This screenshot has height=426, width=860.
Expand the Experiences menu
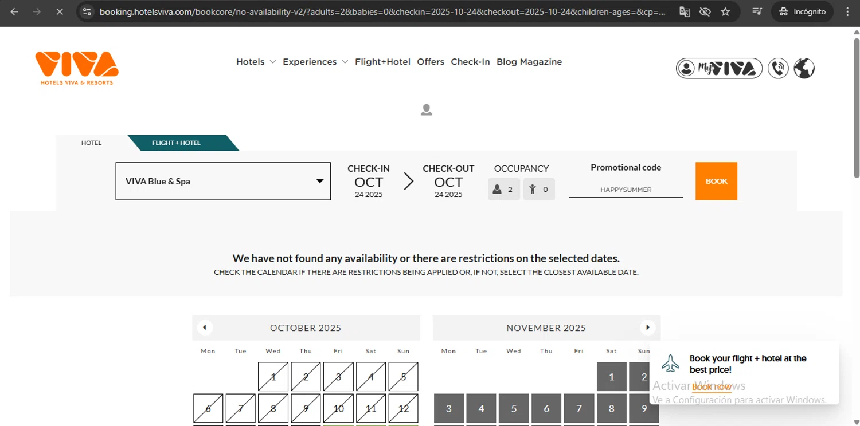(x=315, y=62)
